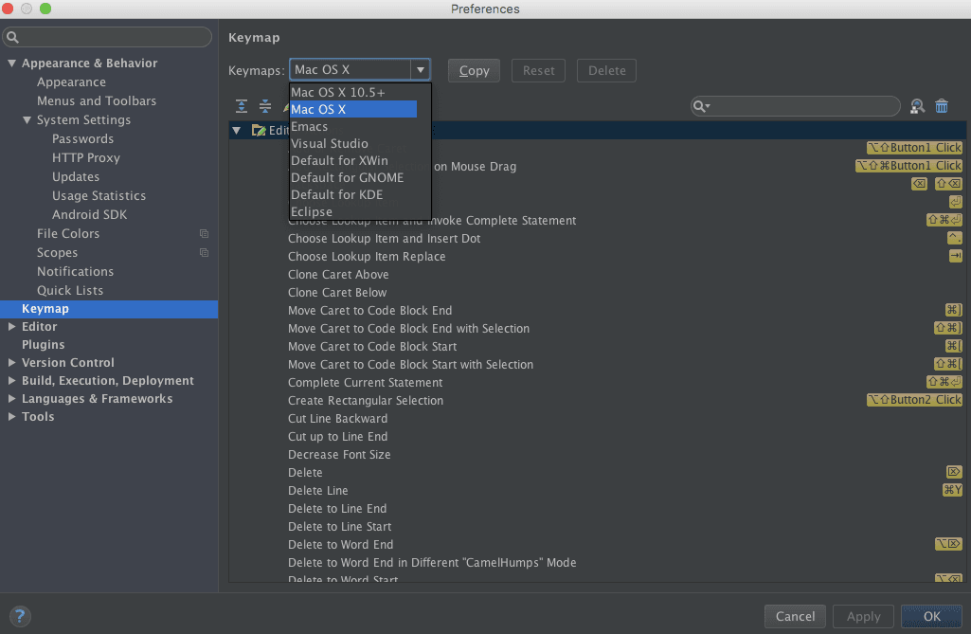Click the Collapse All icon in keymap toolbar

[x=265, y=107]
